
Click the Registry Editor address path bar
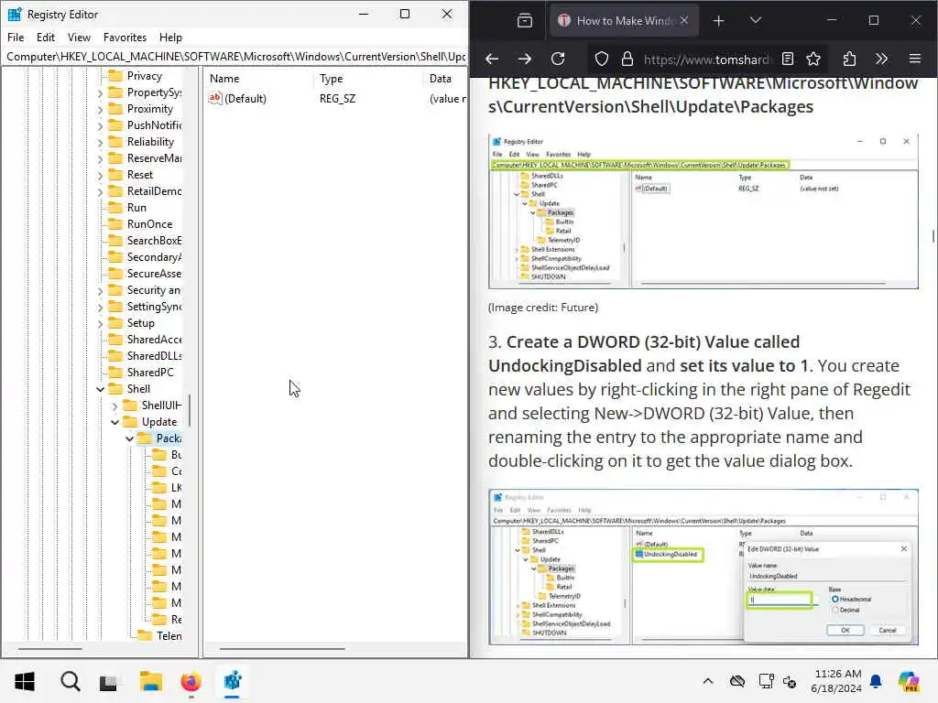point(235,56)
